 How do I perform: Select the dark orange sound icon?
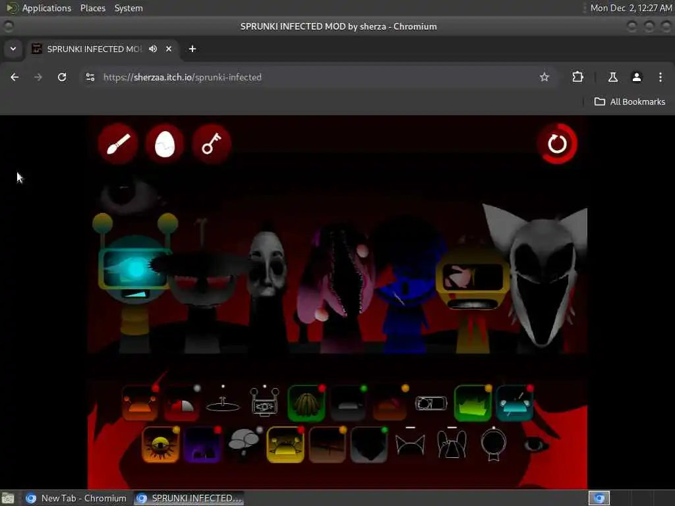coord(390,403)
